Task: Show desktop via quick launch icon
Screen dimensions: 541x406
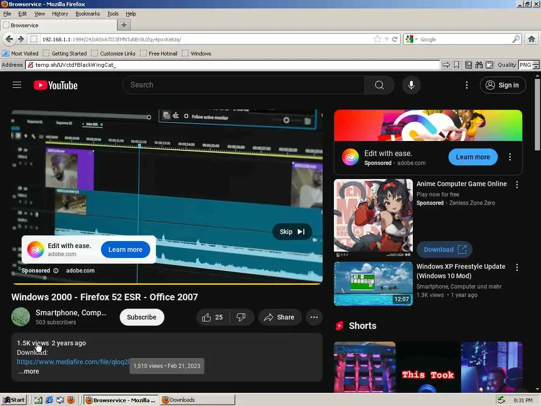Action: (39, 400)
